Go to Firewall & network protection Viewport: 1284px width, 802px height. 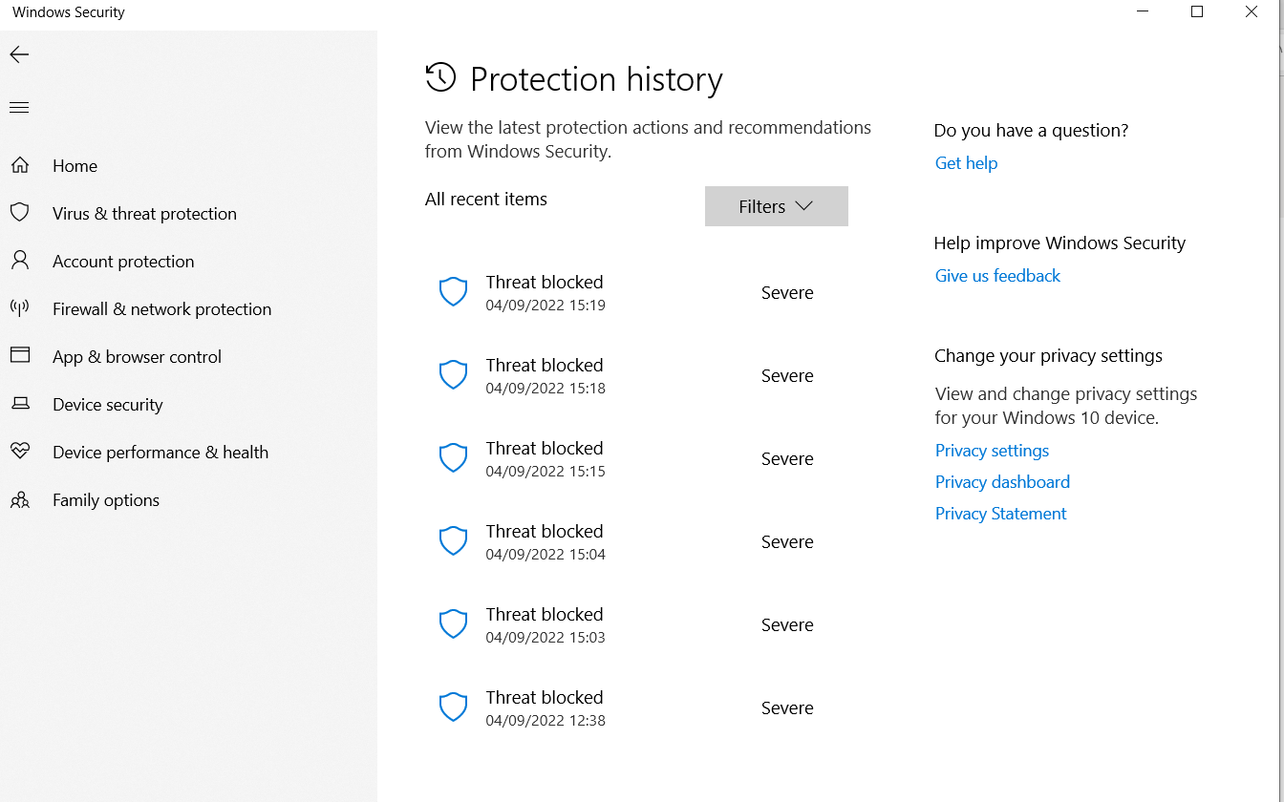coord(161,309)
